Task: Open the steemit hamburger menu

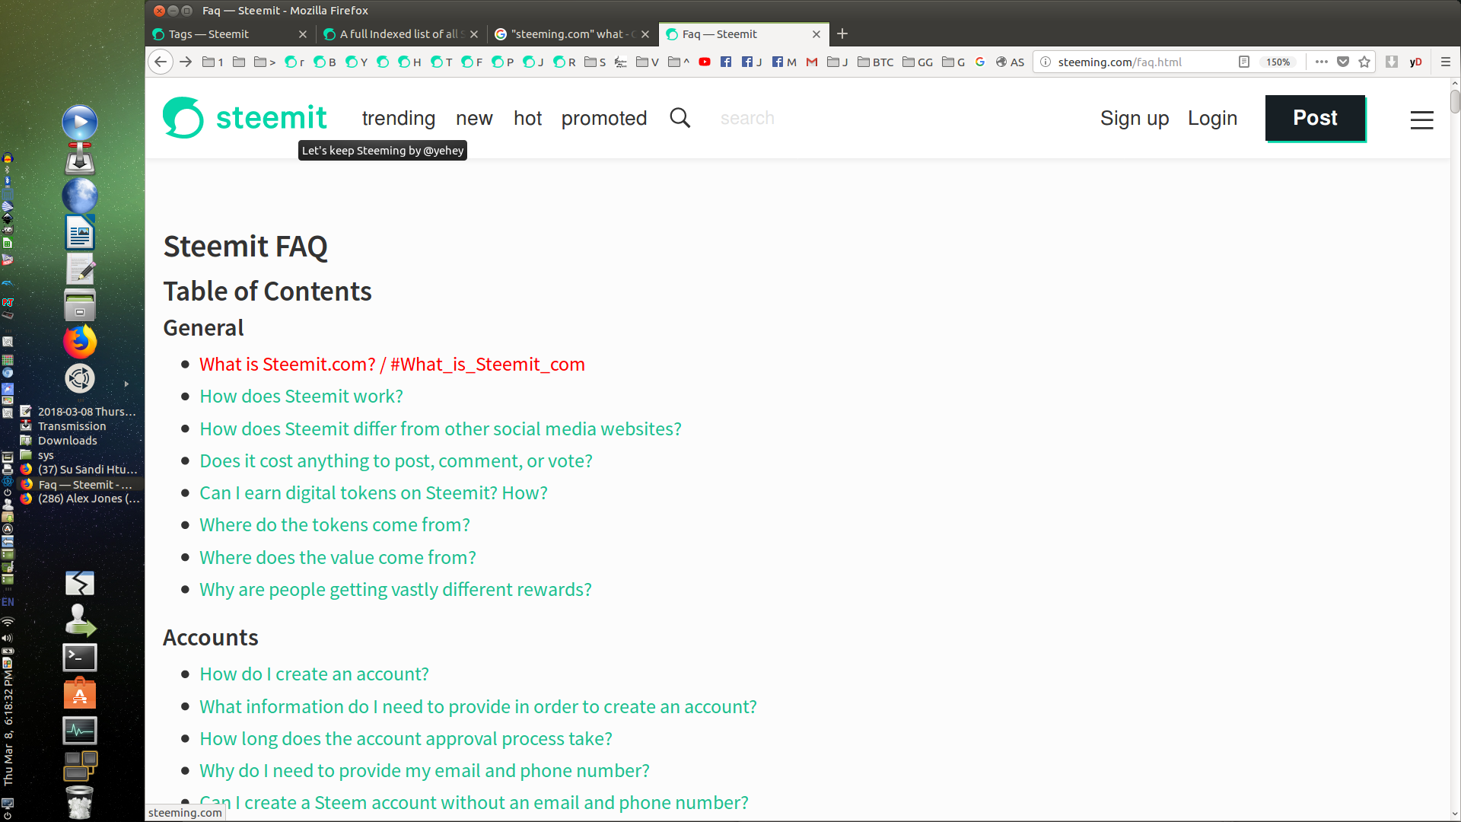Action: pyautogui.click(x=1421, y=119)
